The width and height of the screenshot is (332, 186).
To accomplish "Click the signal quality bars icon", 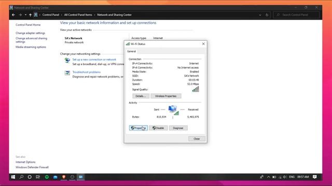I will tap(196, 89).
